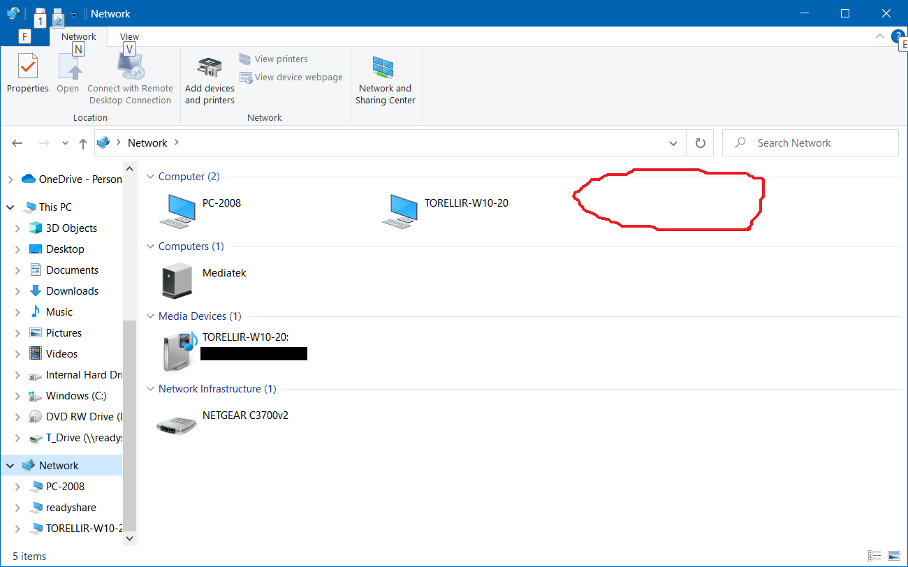The image size is (908, 567).
Task: Open the NETGEAR C3700v2 router device
Action: (x=177, y=422)
